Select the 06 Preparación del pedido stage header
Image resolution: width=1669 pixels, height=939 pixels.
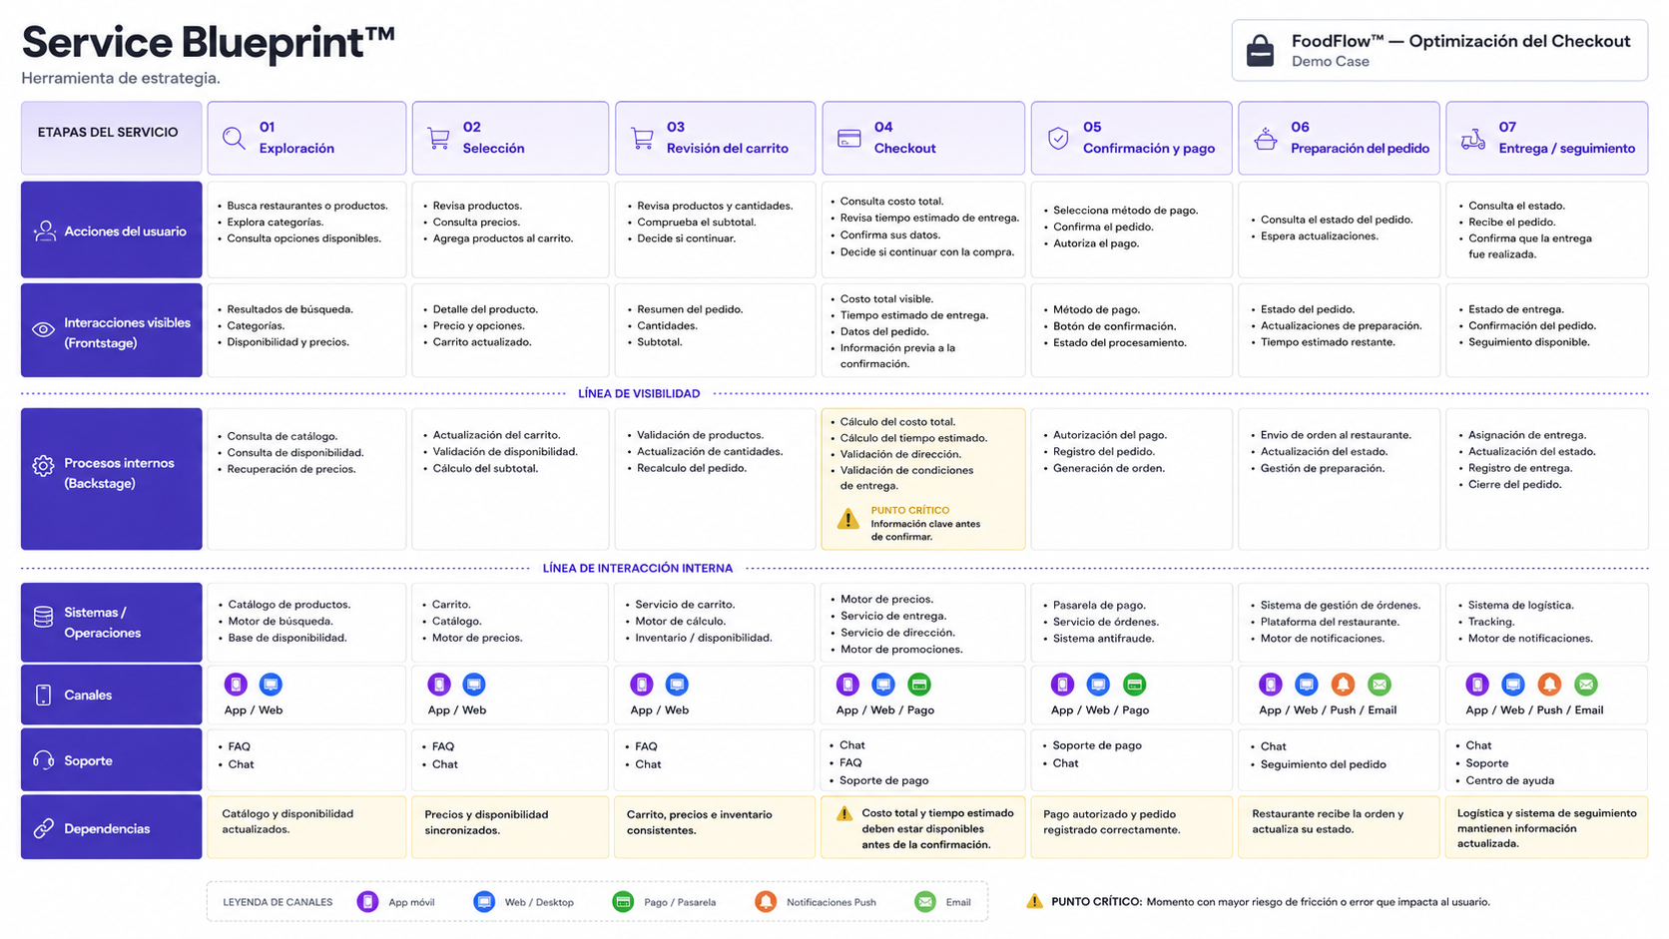coord(1339,138)
